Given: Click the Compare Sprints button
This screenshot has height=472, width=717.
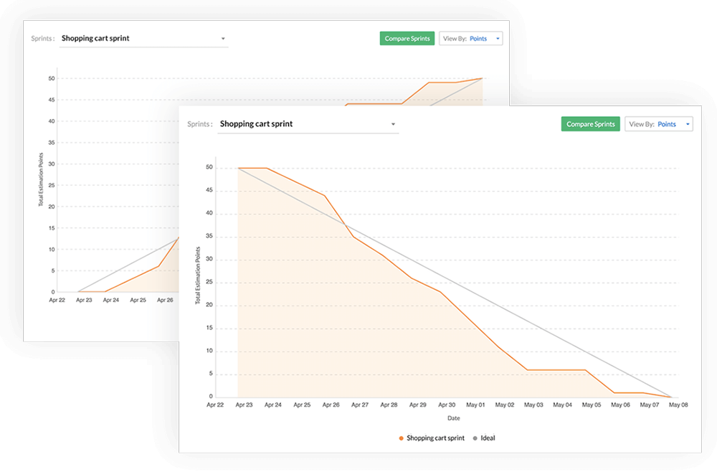Looking at the screenshot, I should (x=590, y=123).
